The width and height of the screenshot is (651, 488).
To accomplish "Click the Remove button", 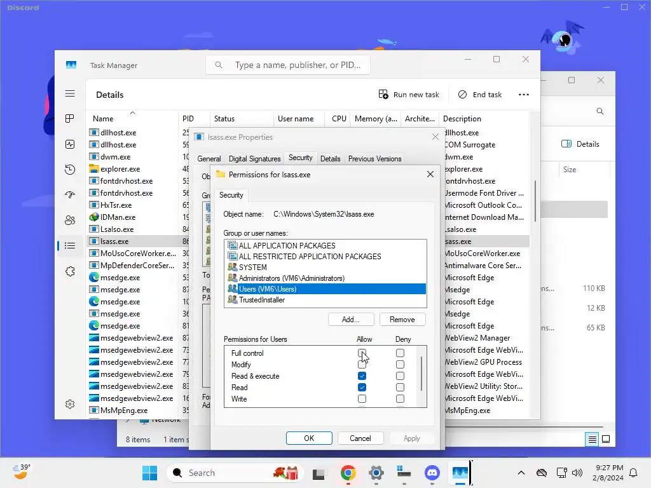I will 402,320.
